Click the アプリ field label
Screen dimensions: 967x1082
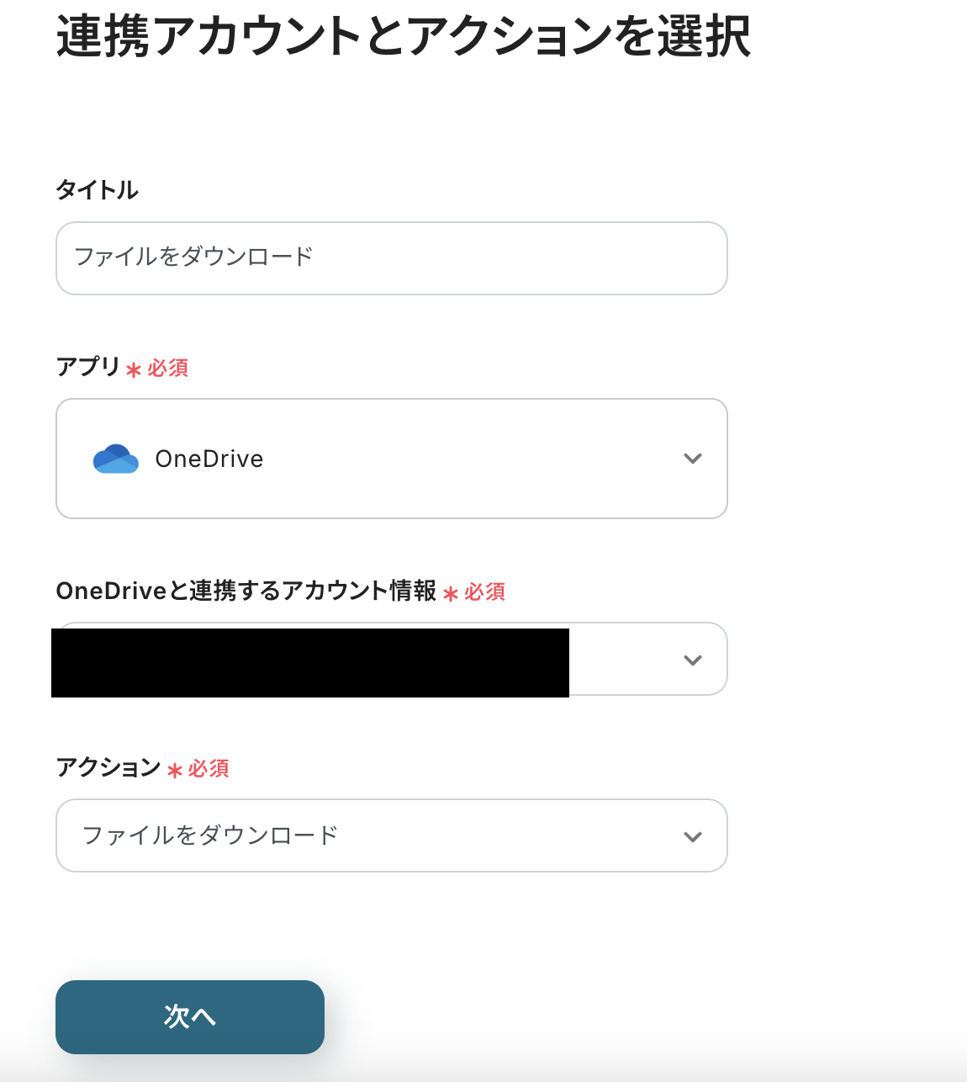click(88, 367)
